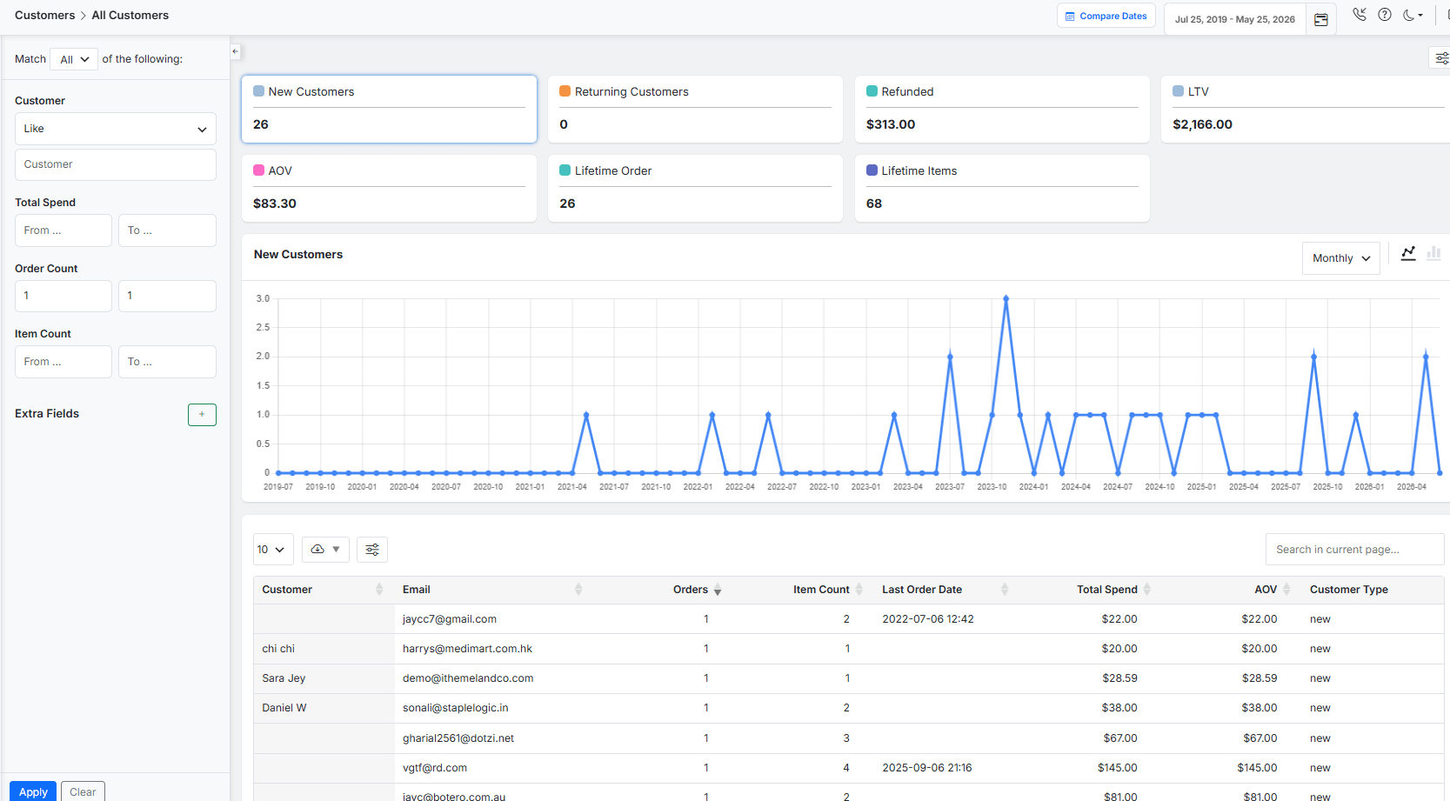
Task: Click email jaycc7@gmail.com
Action: [x=450, y=619]
